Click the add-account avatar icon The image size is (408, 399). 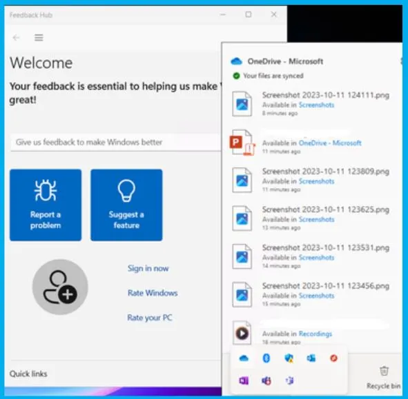click(60, 287)
